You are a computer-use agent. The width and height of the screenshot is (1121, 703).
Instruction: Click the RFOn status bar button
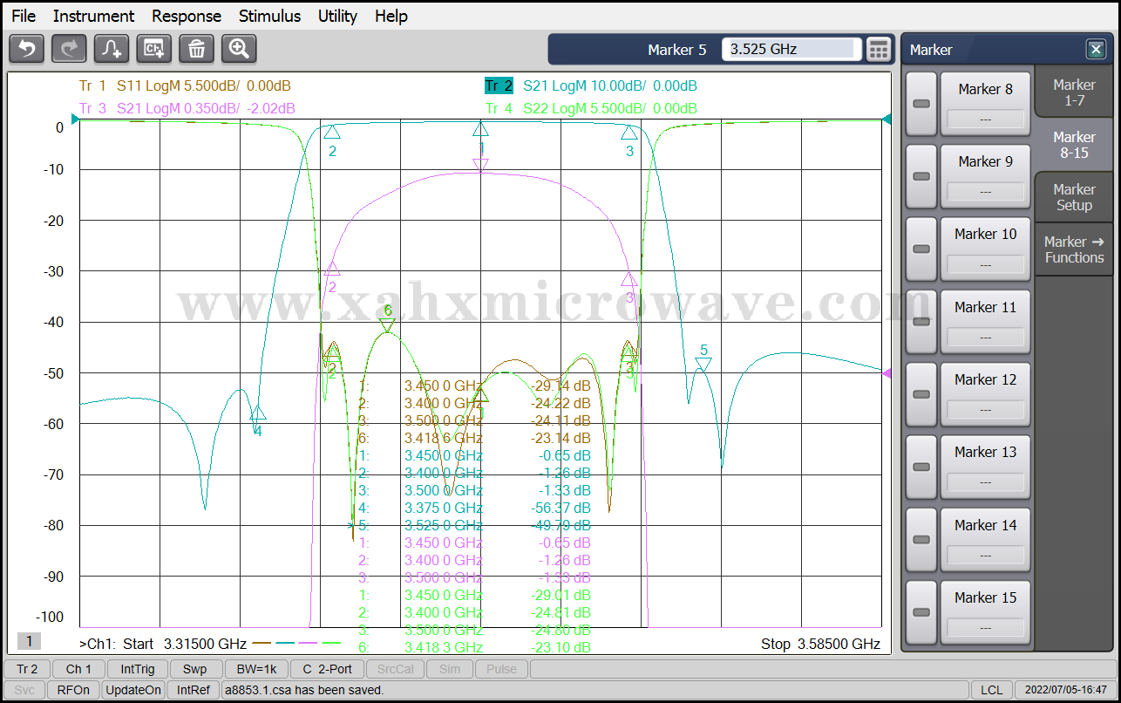73,690
